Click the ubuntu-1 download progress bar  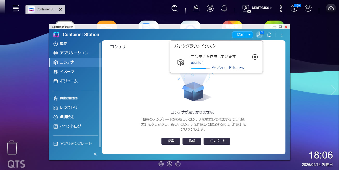(x=200, y=68)
